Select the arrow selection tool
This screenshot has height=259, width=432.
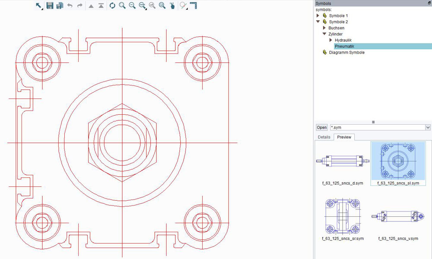coord(38,6)
